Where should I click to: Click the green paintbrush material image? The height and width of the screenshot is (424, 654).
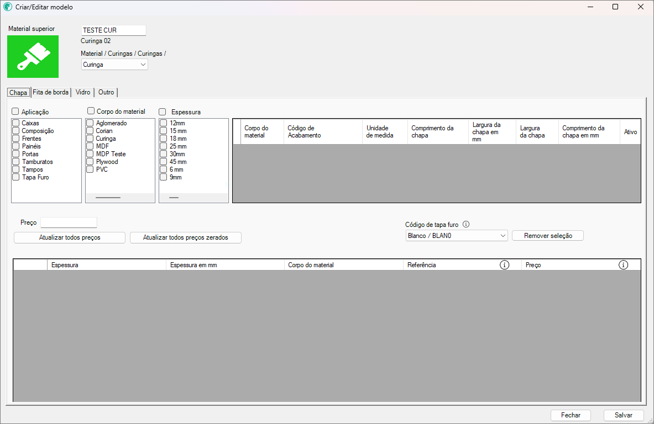[x=33, y=56]
